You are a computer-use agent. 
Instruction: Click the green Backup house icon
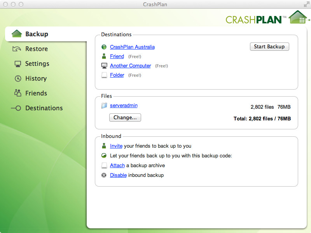coord(17,34)
